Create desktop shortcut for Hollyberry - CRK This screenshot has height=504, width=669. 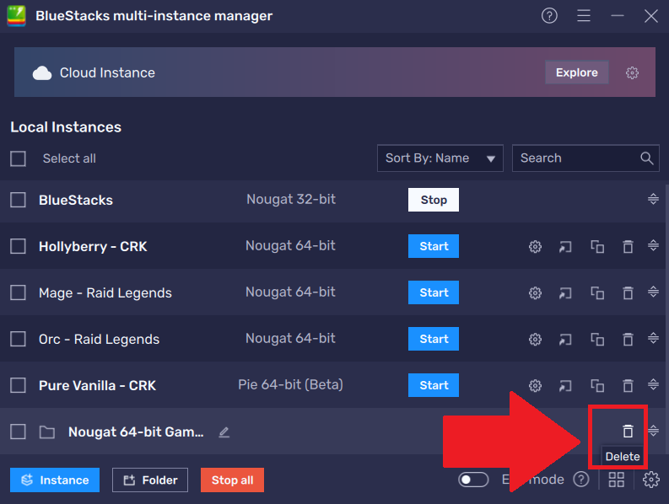565,247
